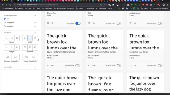
Task: Select medium x-height filter
Action: pos(12,47)
